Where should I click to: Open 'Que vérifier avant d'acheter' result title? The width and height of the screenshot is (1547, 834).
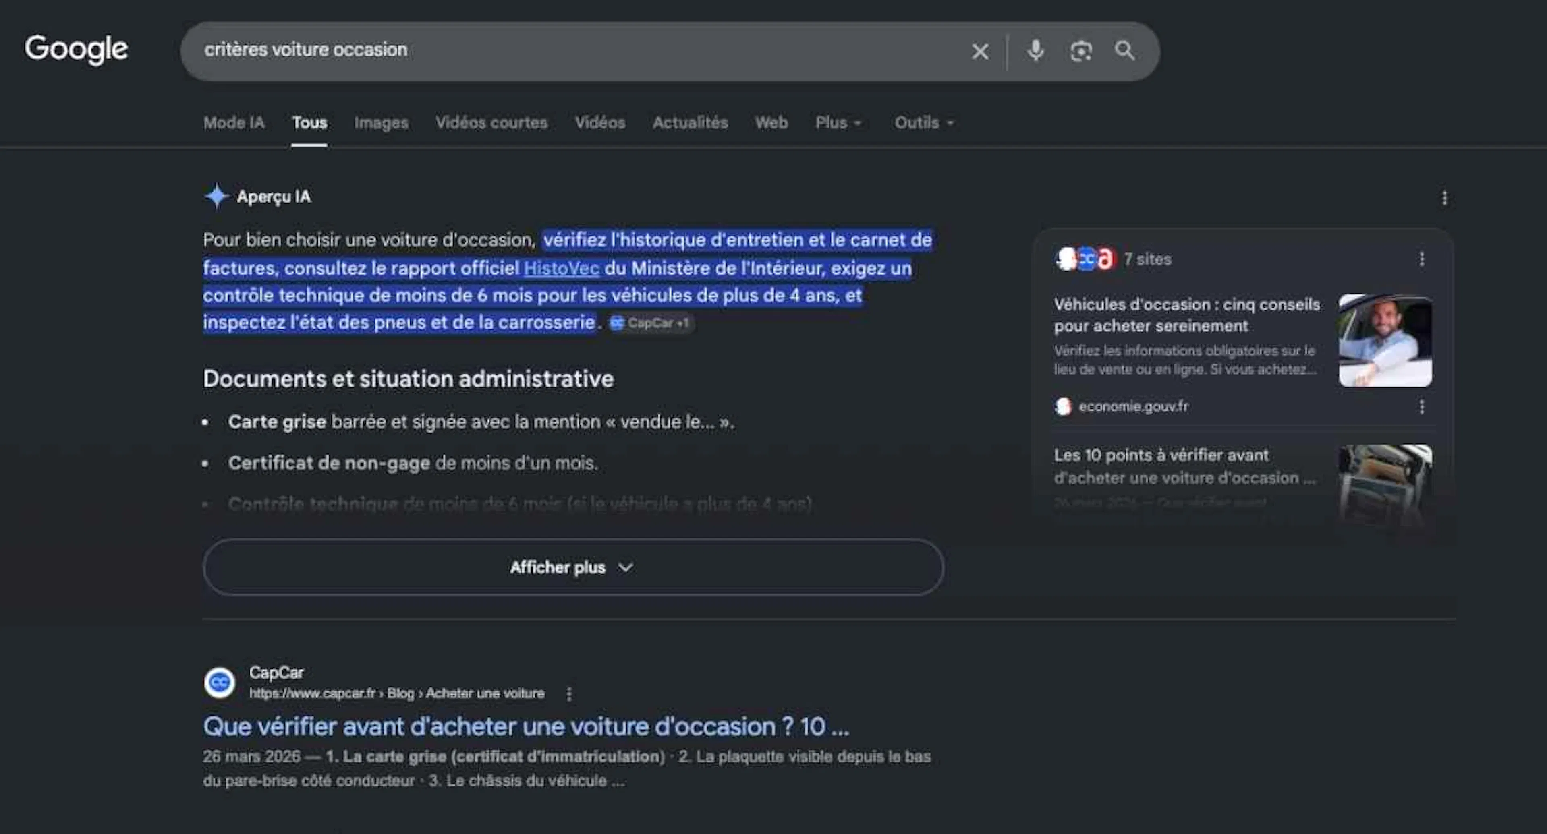tap(526, 726)
